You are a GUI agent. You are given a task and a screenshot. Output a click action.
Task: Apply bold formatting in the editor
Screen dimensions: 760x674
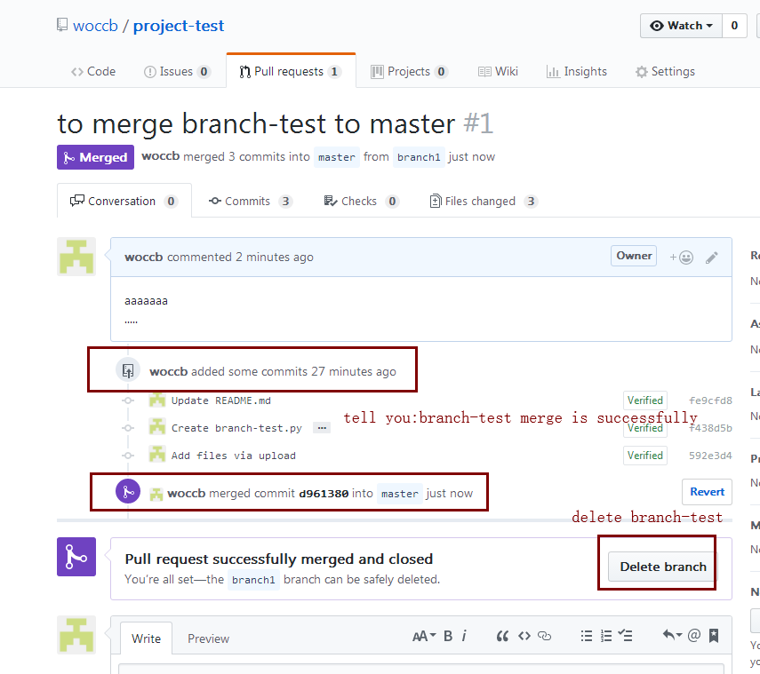point(448,636)
